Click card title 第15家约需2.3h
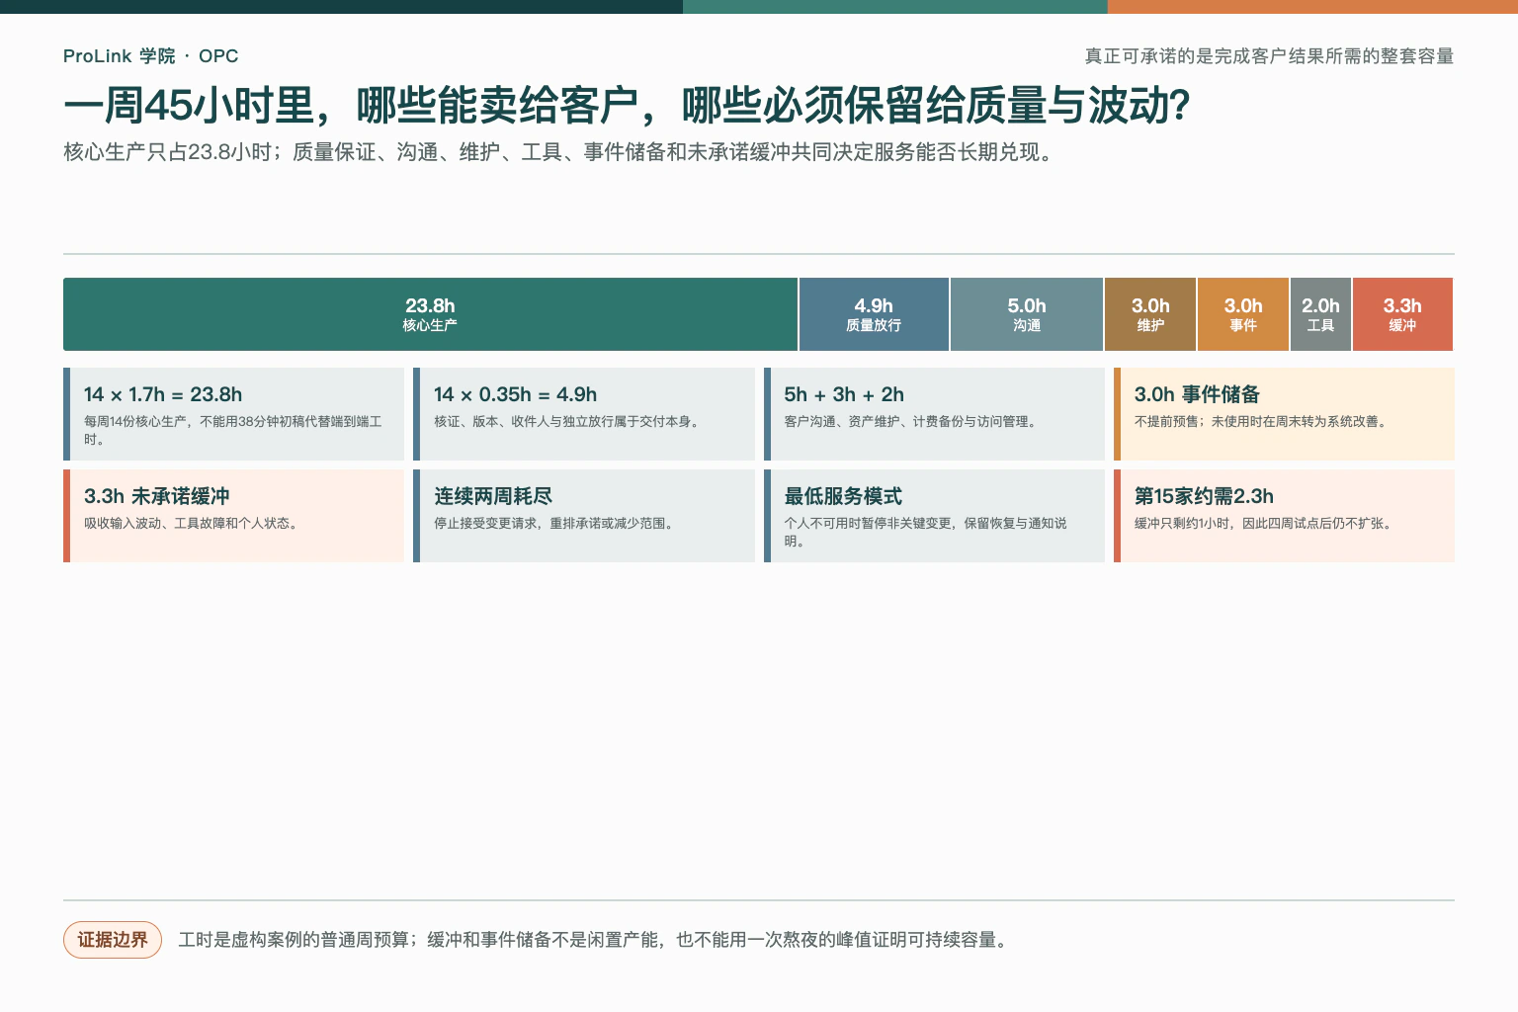 1204,496
